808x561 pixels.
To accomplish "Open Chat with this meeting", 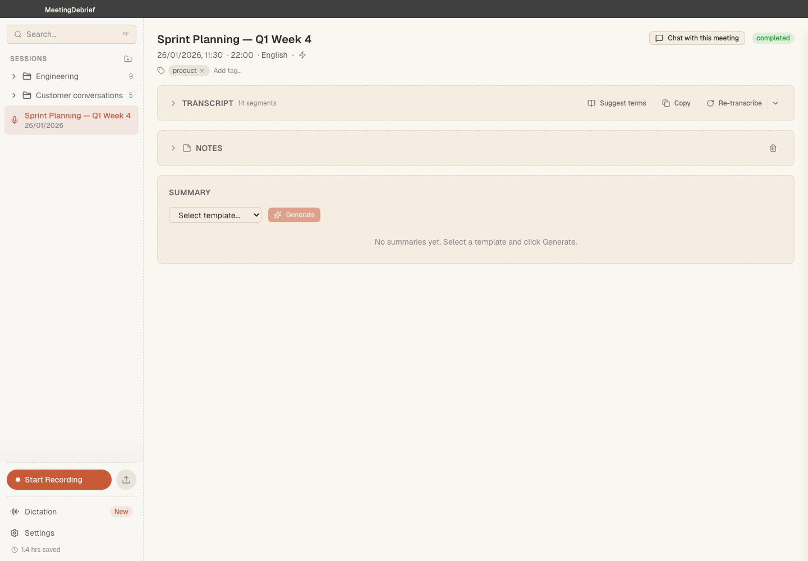I will point(697,38).
